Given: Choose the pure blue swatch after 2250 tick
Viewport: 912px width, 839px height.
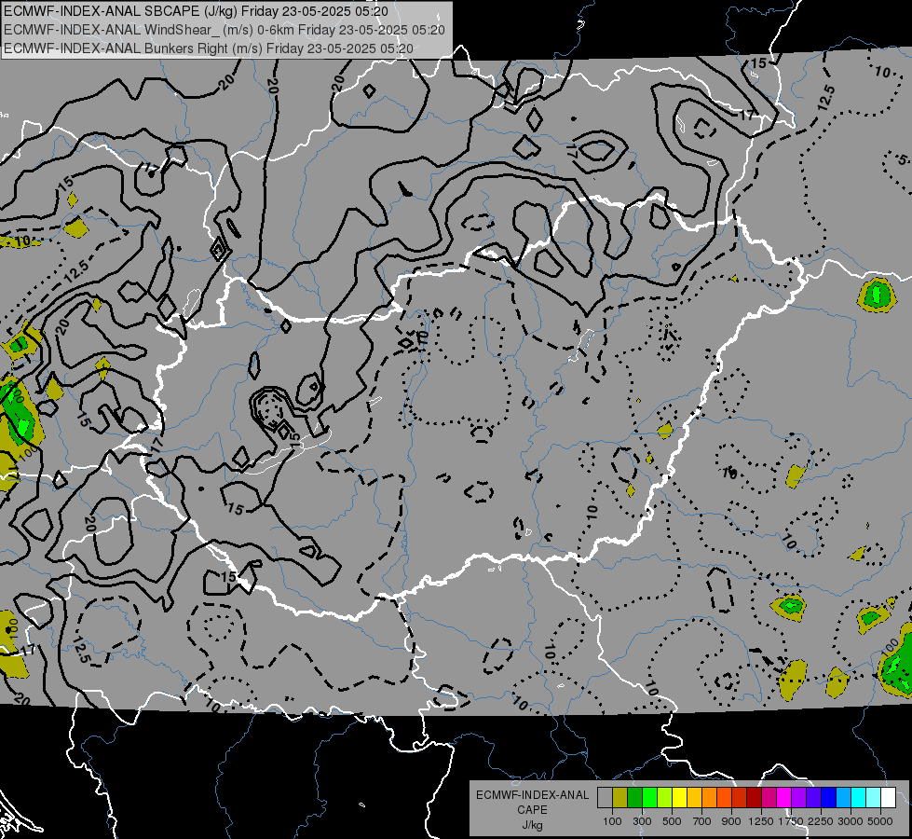Looking at the screenshot, I should click(x=829, y=798).
